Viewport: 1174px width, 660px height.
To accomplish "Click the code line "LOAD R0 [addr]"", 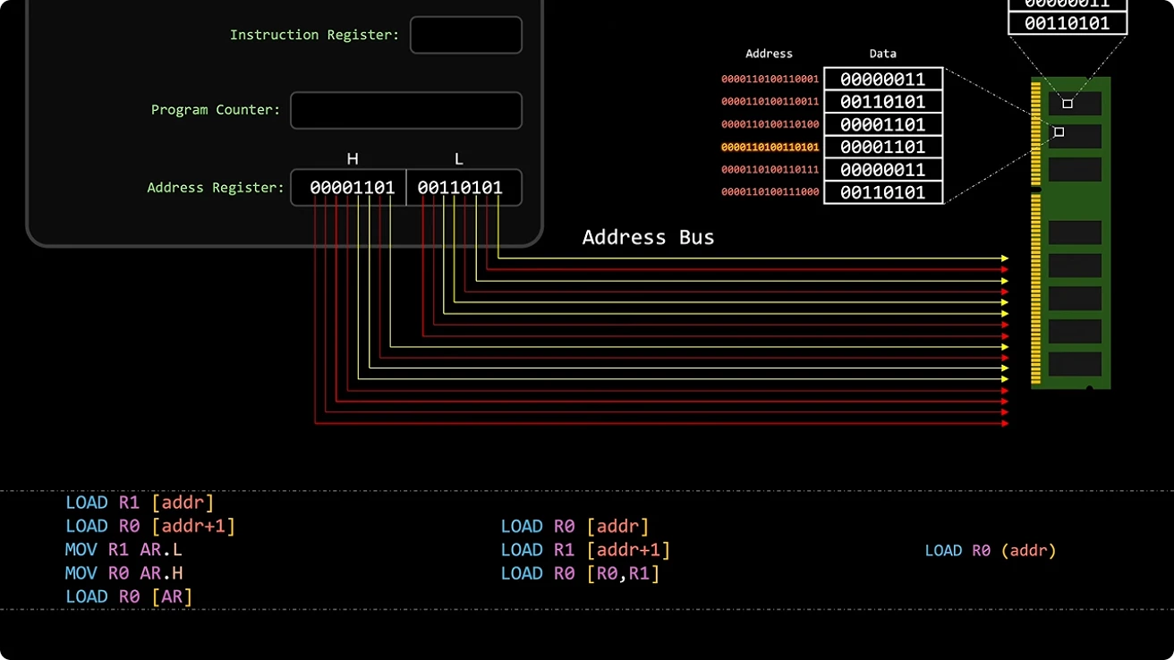I will click(x=574, y=527).
